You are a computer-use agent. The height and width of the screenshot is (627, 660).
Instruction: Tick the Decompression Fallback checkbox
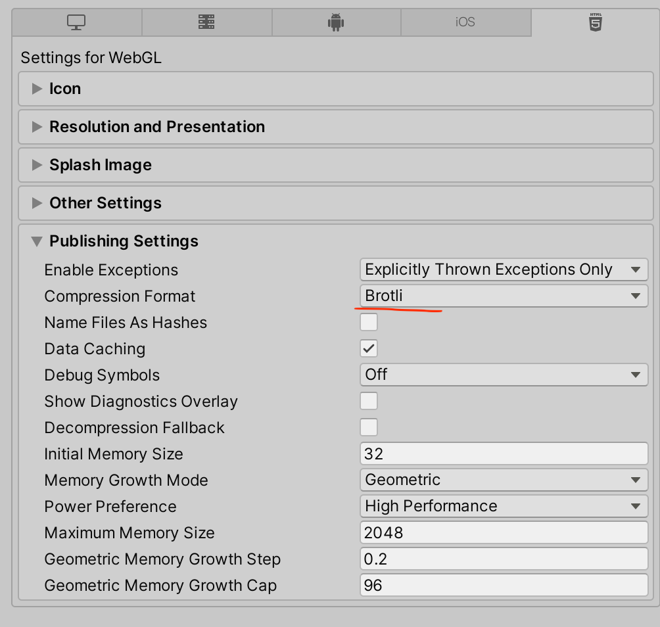click(369, 427)
